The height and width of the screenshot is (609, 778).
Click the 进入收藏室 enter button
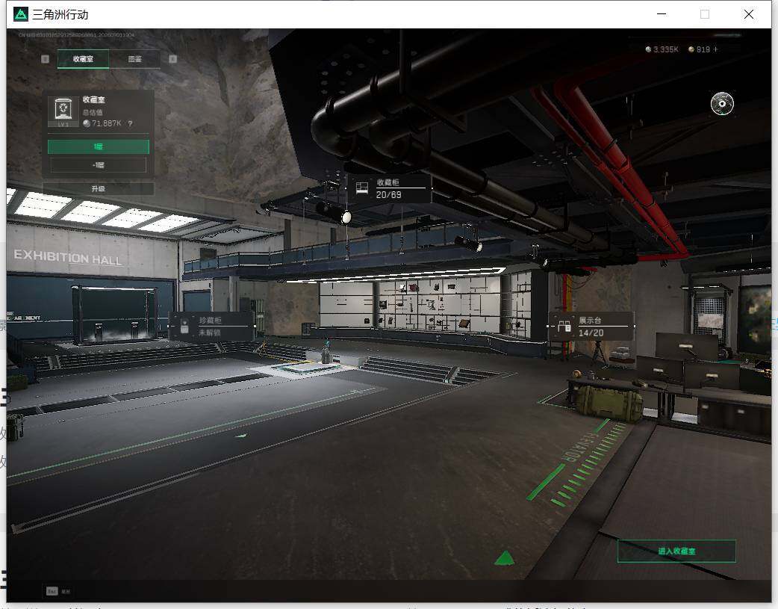[676, 551]
